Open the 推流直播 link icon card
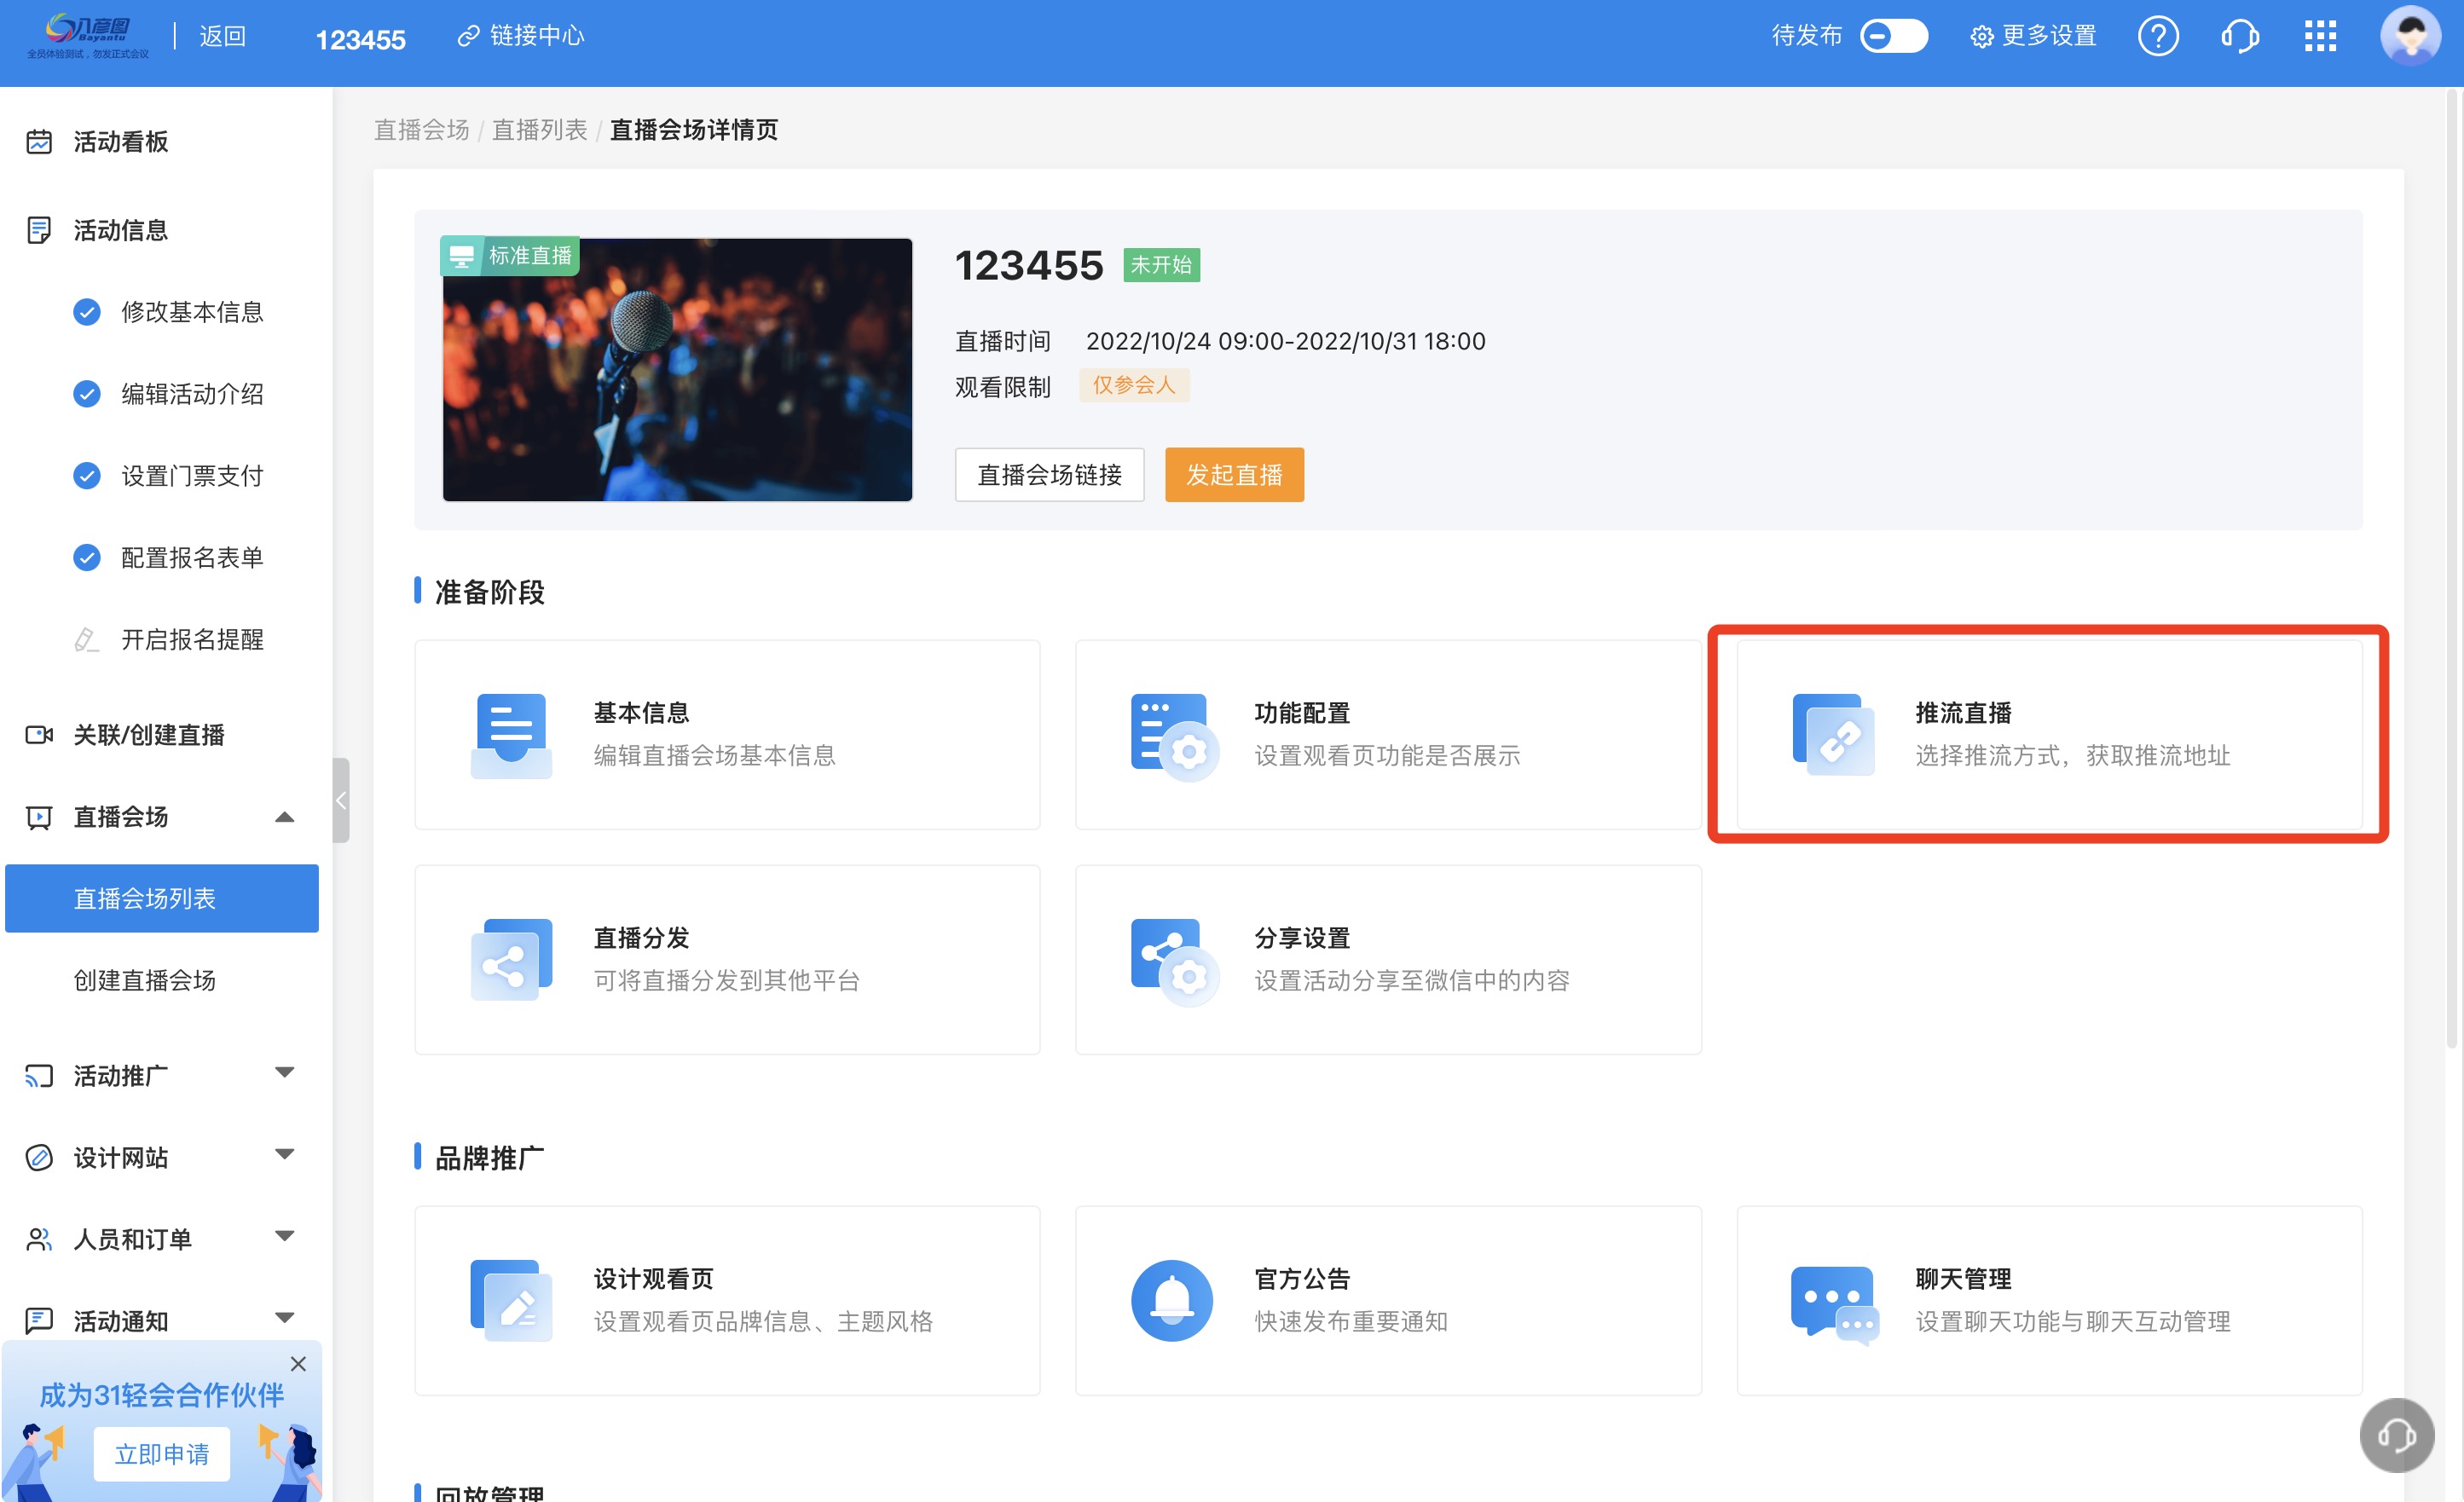 (1833, 734)
